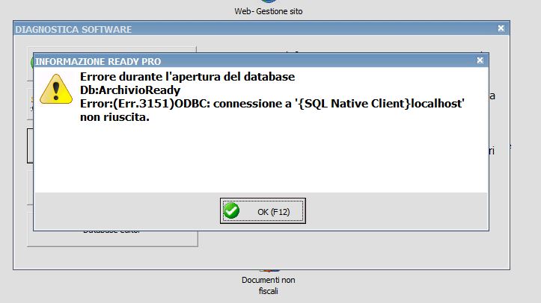Select the line "Errore durante l'apertura del database"

click(x=187, y=77)
